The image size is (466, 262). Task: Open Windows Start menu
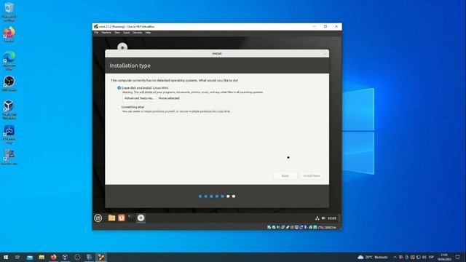pyautogui.click(x=6, y=257)
